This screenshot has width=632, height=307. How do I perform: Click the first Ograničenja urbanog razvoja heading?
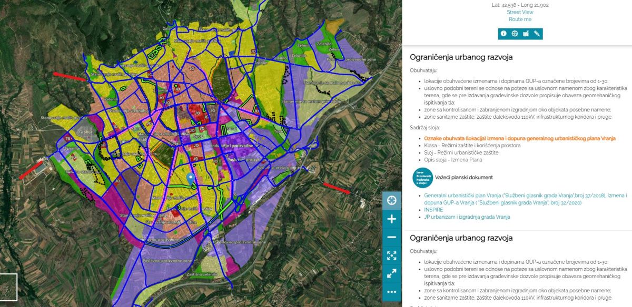(x=461, y=57)
